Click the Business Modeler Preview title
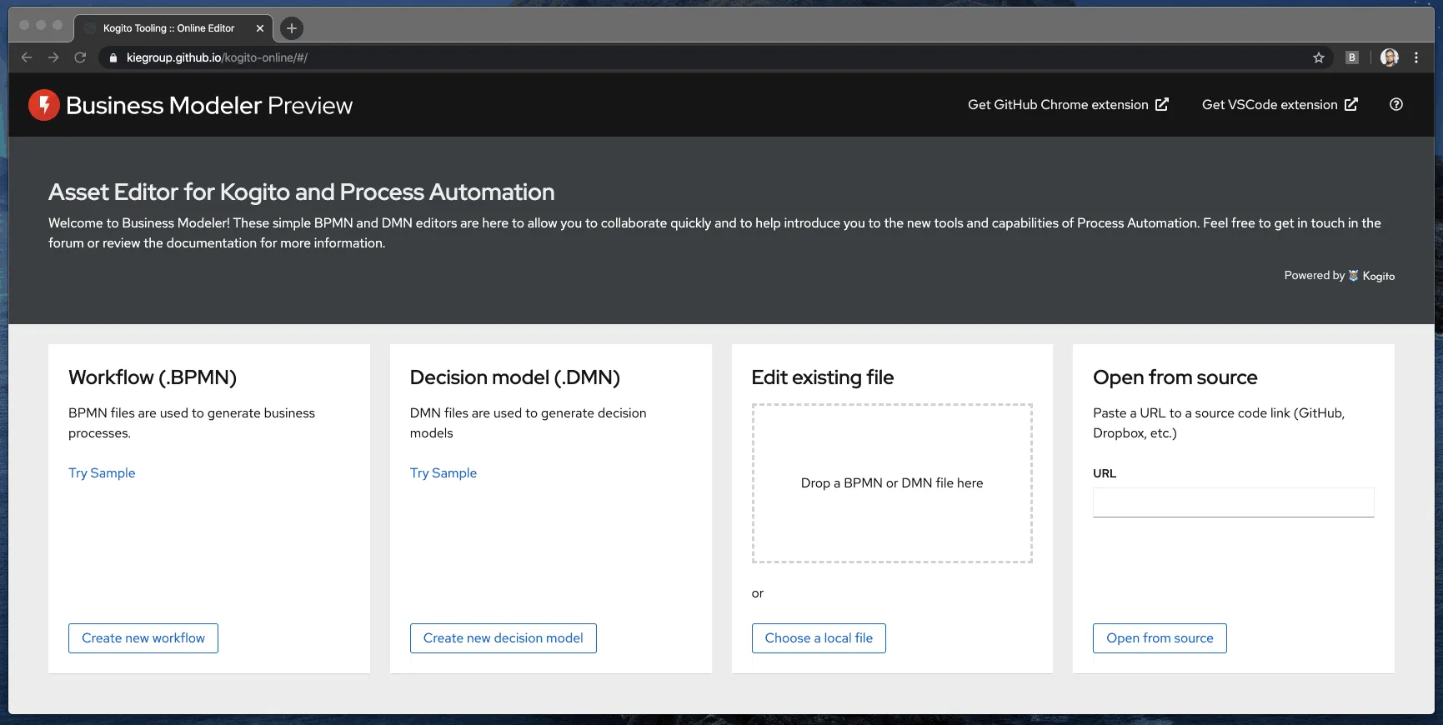This screenshot has width=1443, height=725. (x=209, y=105)
